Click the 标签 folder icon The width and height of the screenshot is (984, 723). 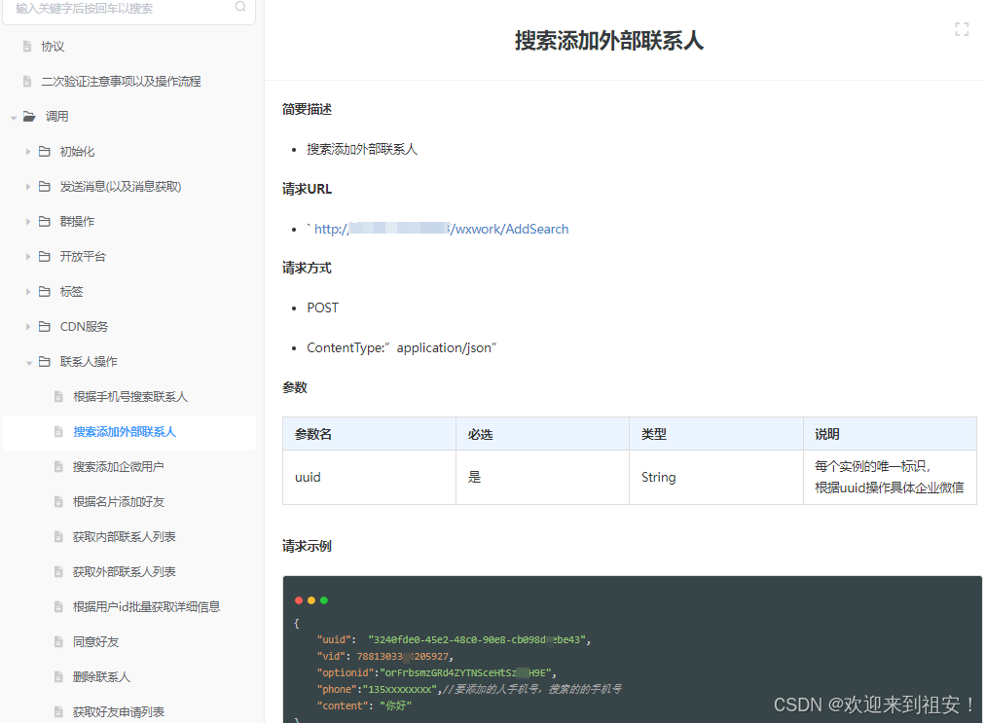[45, 291]
